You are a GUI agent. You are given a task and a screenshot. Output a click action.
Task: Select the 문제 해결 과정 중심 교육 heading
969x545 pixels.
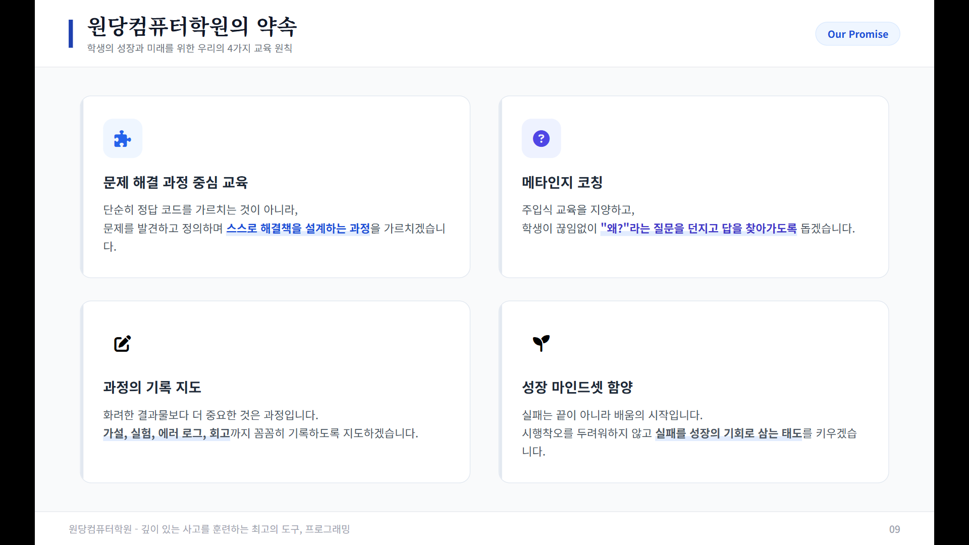point(176,183)
